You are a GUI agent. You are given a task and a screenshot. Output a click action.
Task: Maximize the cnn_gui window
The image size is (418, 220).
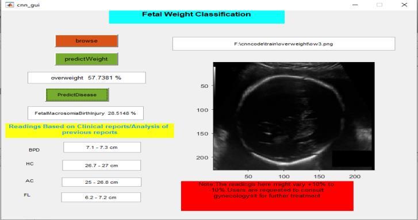click(379, 5)
